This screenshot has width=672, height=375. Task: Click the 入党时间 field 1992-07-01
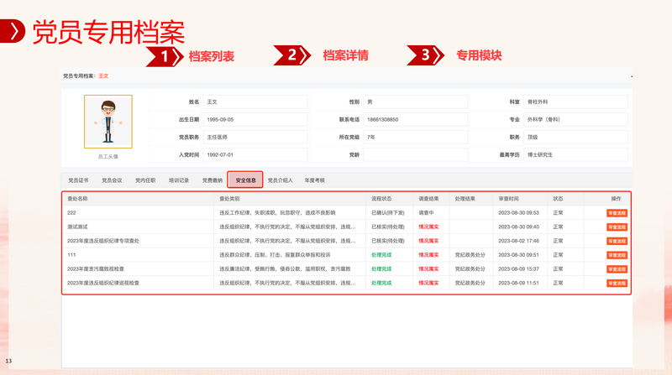[x=255, y=154]
